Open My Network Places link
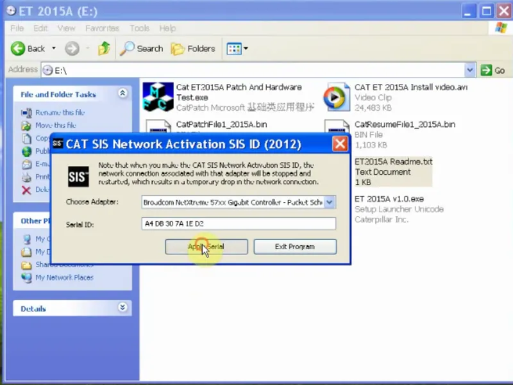This screenshot has height=385, width=513. (64, 277)
